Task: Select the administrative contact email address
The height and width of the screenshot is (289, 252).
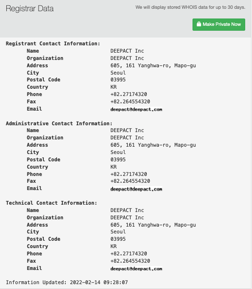Action: (136, 189)
